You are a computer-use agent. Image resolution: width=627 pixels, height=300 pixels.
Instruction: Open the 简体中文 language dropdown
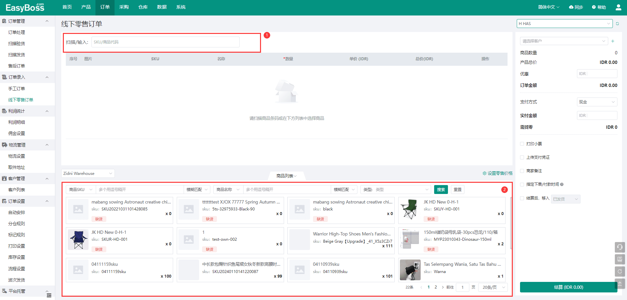(548, 7)
